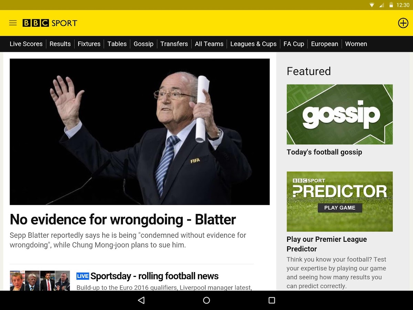Tap the Android back navigation icon

(141, 300)
